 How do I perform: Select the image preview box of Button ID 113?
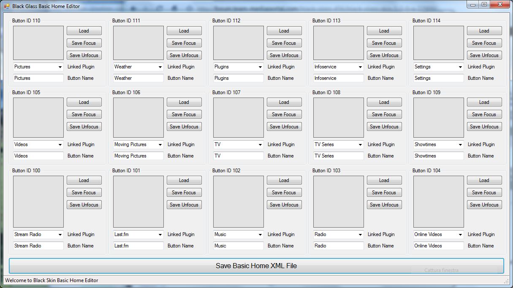coord(339,43)
